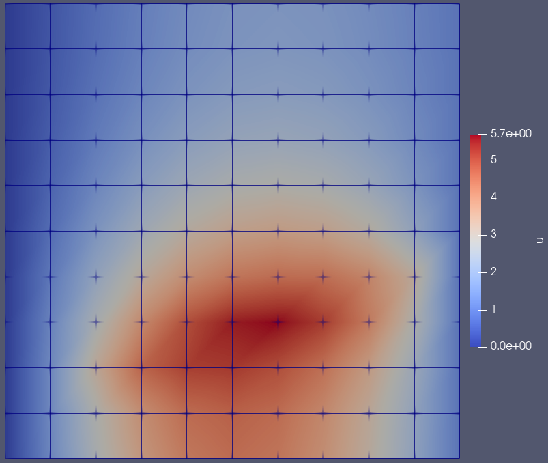Click the blue bottom end of the color legend
This screenshot has height=463, width=548.
476,342
